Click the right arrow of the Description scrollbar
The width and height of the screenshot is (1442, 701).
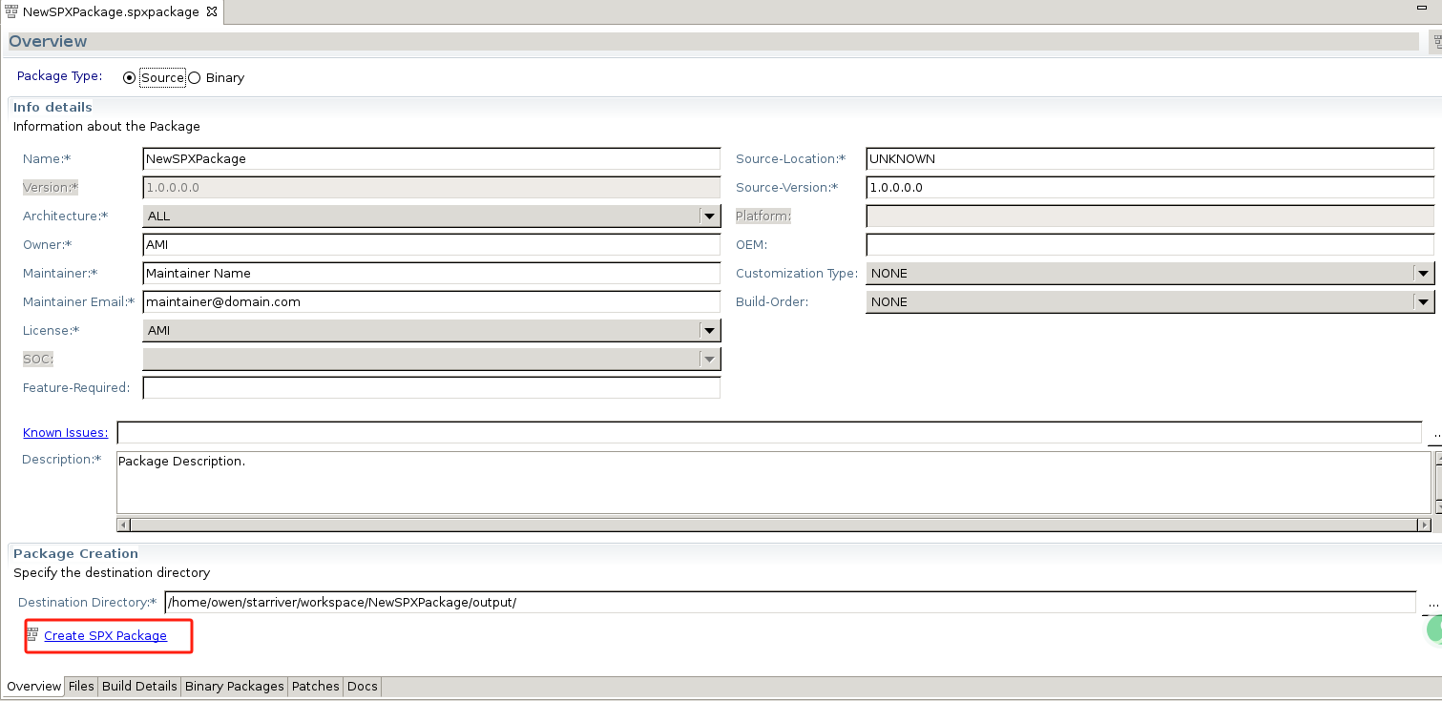(x=1425, y=524)
